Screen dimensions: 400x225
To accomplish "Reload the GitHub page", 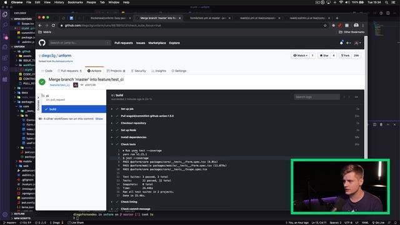I will (53, 26).
